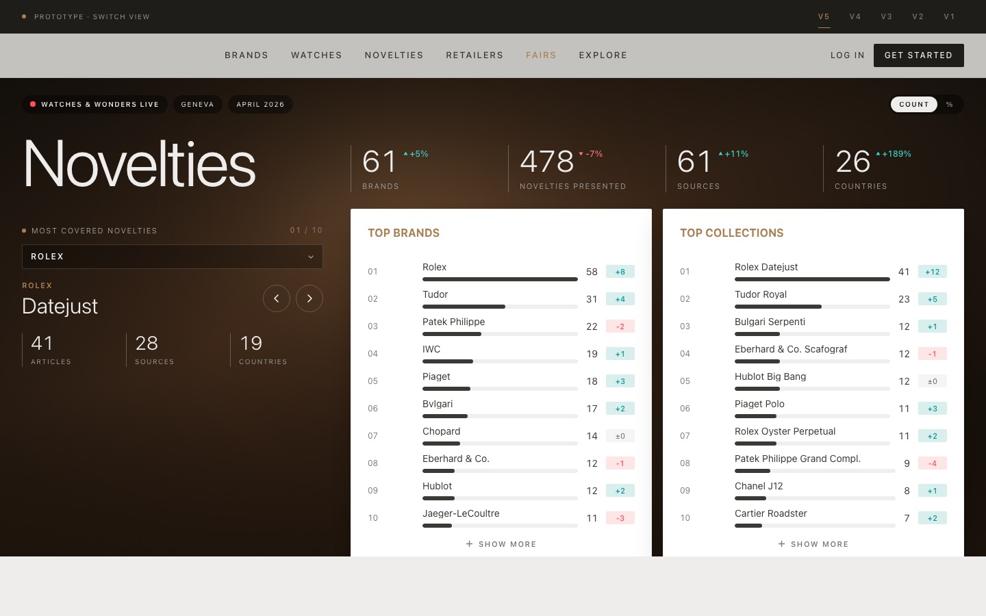
Task: Select the April 2026 tag
Action: (260, 104)
